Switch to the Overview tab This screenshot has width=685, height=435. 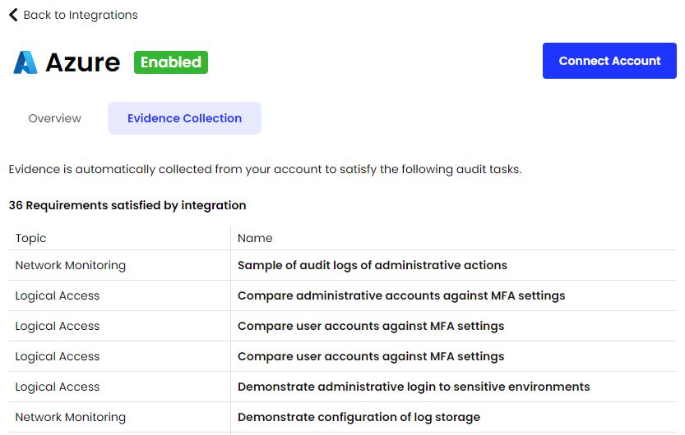pyautogui.click(x=54, y=118)
